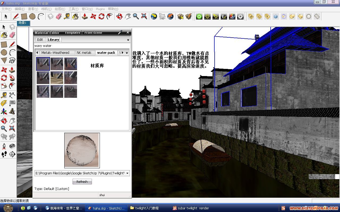The height and width of the screenshot is (212, 340).
Task: Show previous library tabs with left arrow
Action: click(37, 52)
